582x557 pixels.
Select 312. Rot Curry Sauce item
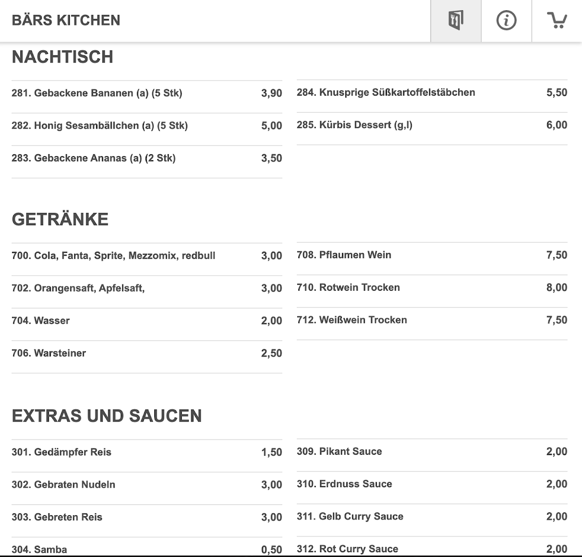(432, 547)
